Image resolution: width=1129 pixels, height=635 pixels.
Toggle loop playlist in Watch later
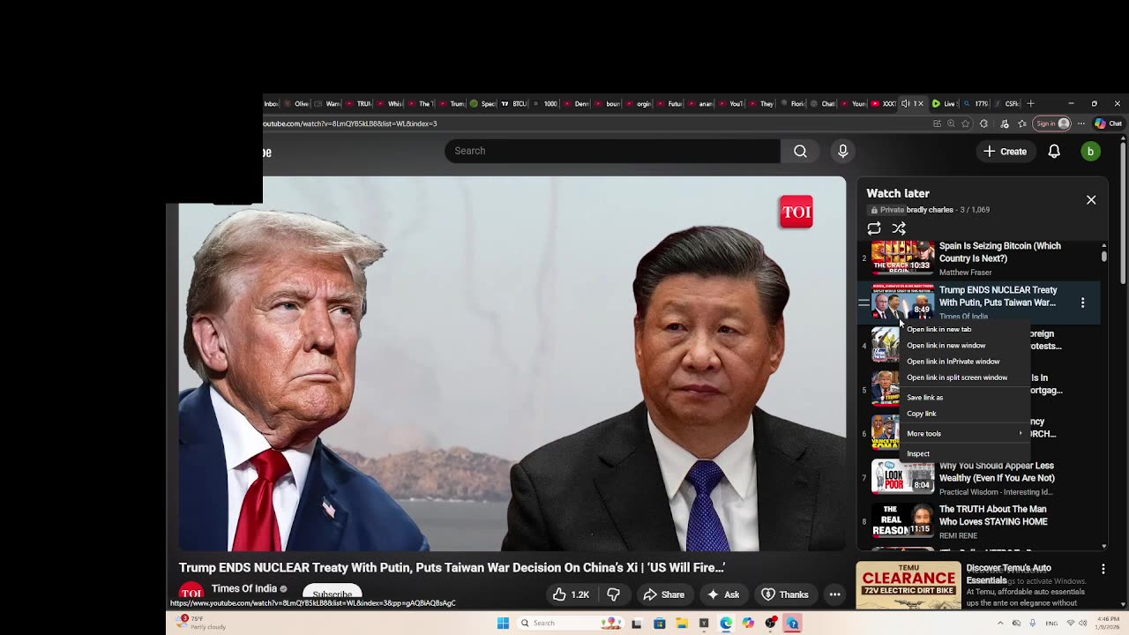click(x=874, y=228)
